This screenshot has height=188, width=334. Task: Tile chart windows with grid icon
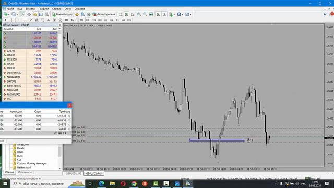pos(151,14)
